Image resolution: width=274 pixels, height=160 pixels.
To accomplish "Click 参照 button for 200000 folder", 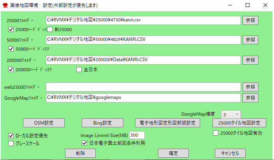I will (251, 60).
